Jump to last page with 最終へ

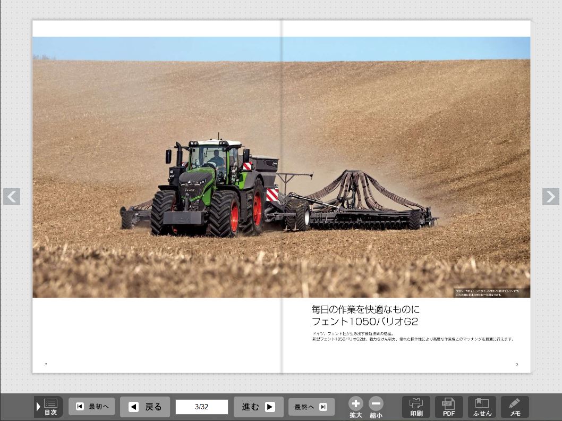point(311,407)
